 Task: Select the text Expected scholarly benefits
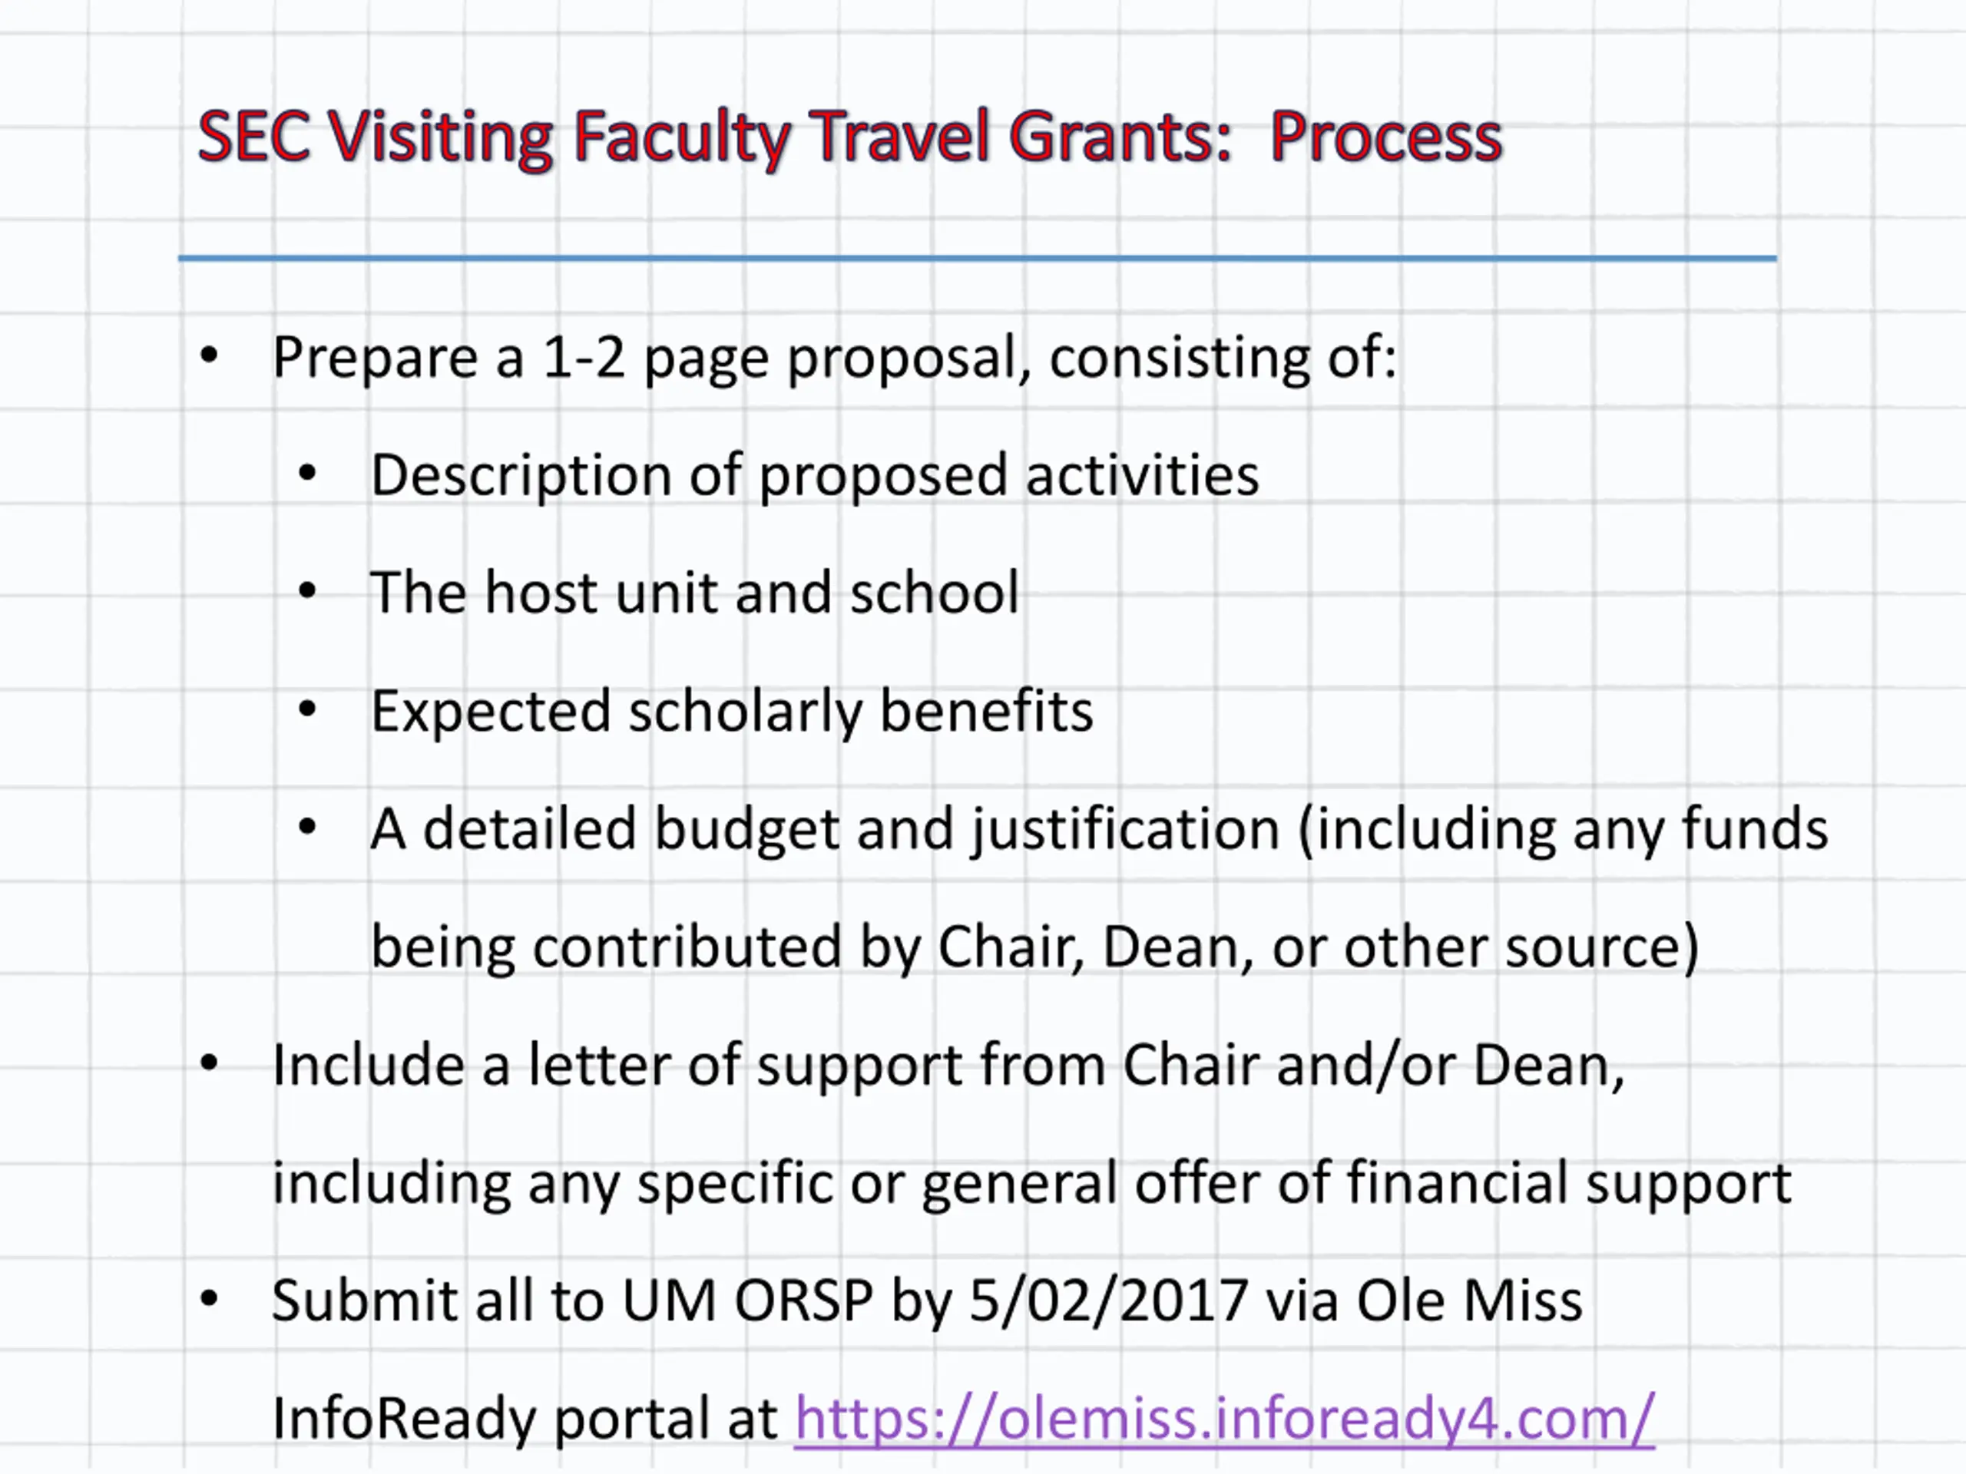(x=731, y=712)
